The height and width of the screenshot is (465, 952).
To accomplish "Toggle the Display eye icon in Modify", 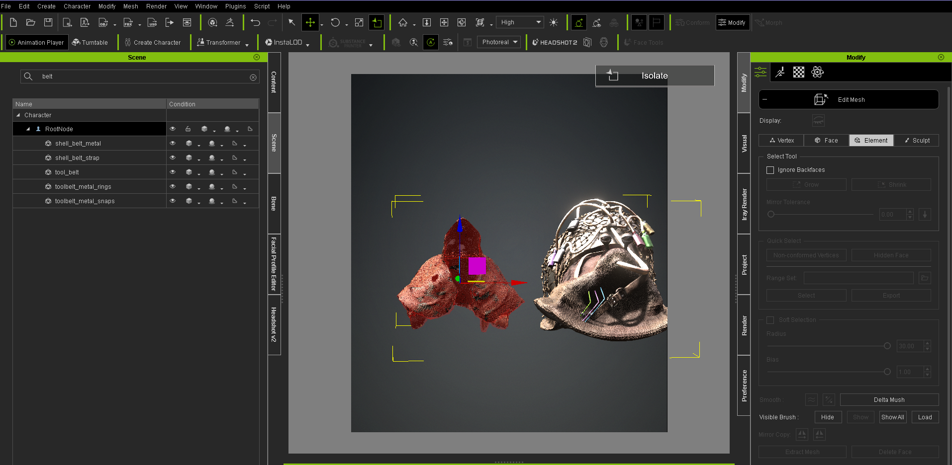I will point(818,121).
